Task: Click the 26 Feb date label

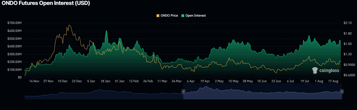Action: (x=148, y=81)
